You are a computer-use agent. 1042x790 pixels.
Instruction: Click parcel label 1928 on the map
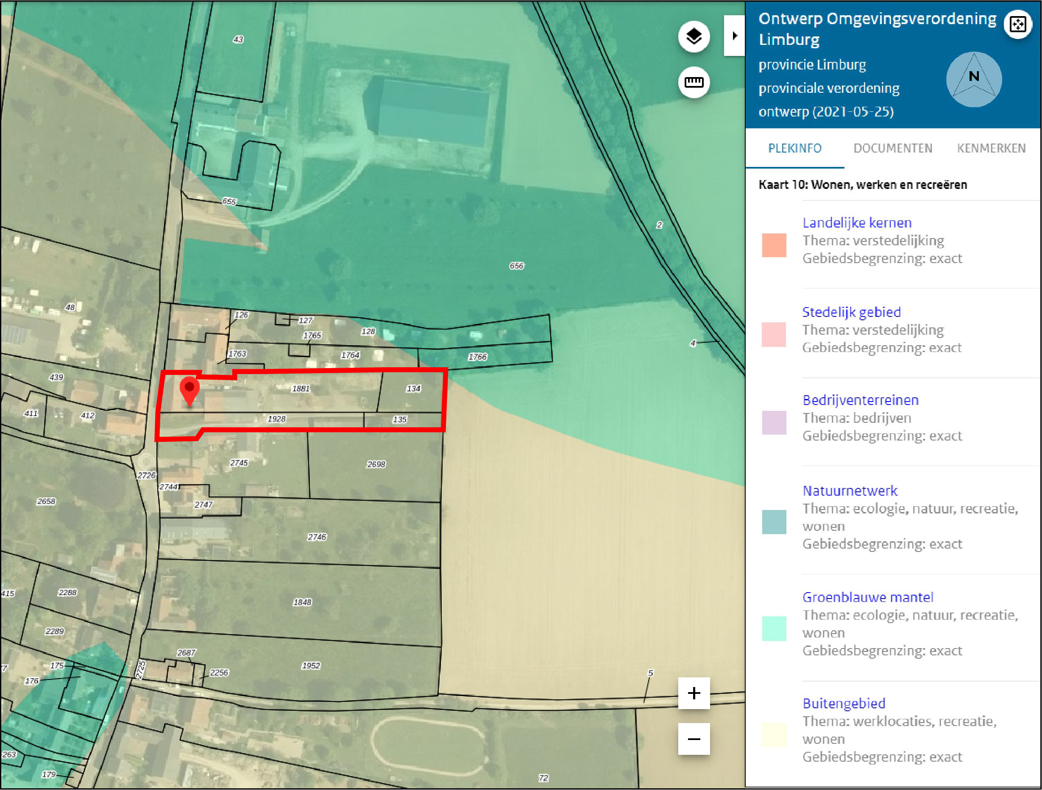coord(276,419)
